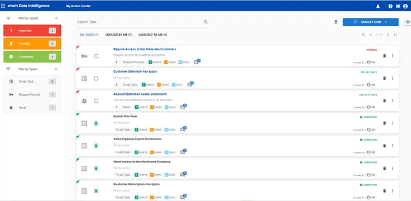Screen dimensions: 411x201
Task: Open comments on Customer Definition has typos task
Action: pyautogui.click(x=190, y=84)
